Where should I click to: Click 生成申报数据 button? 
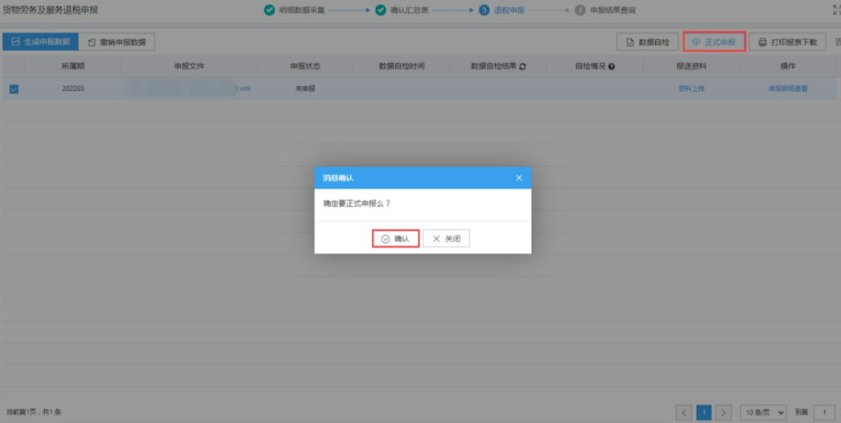(x=40, y=42)
